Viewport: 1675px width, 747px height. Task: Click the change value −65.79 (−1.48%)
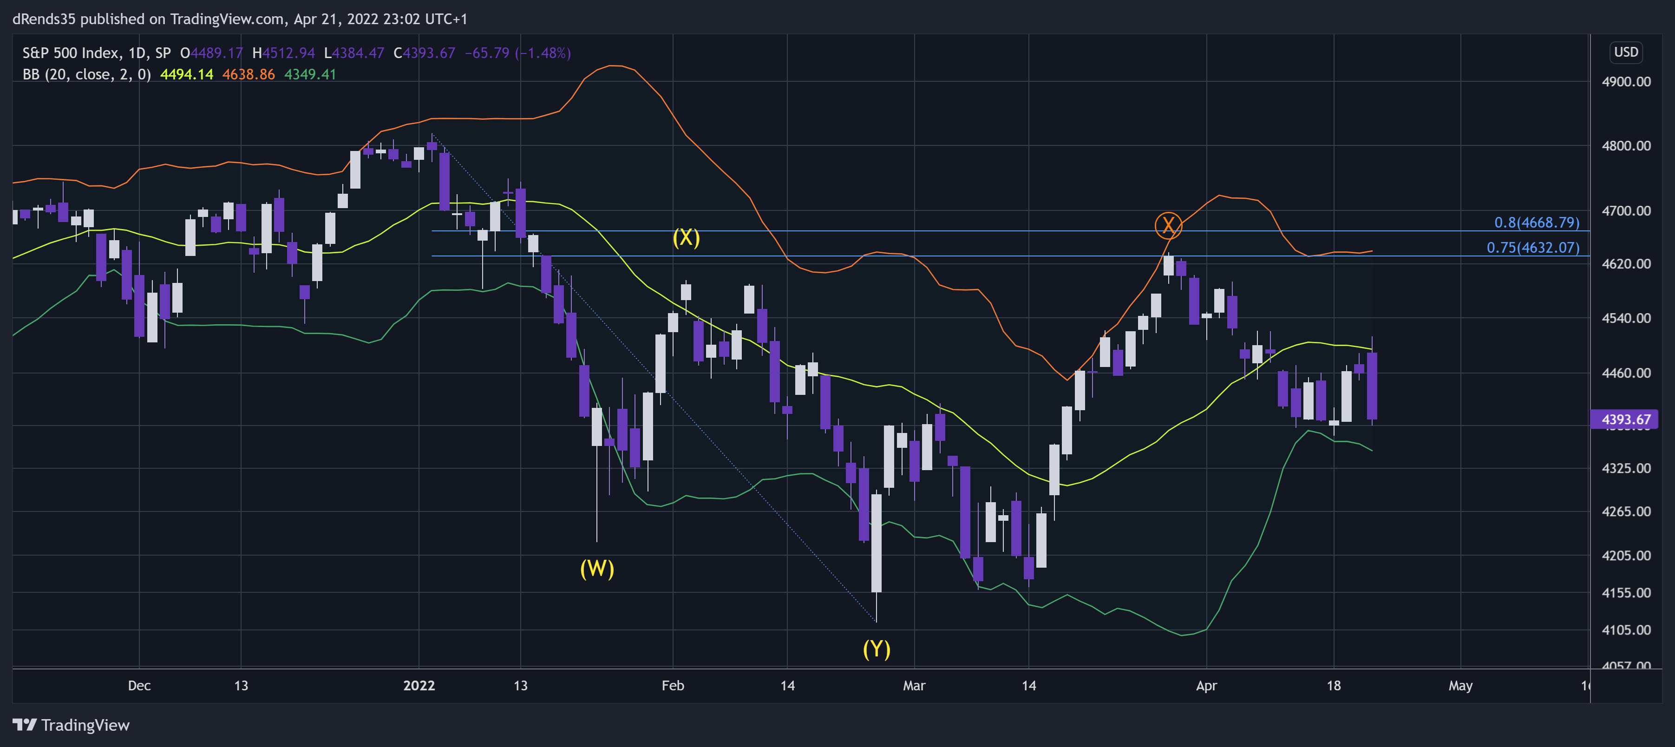[517, 52]
